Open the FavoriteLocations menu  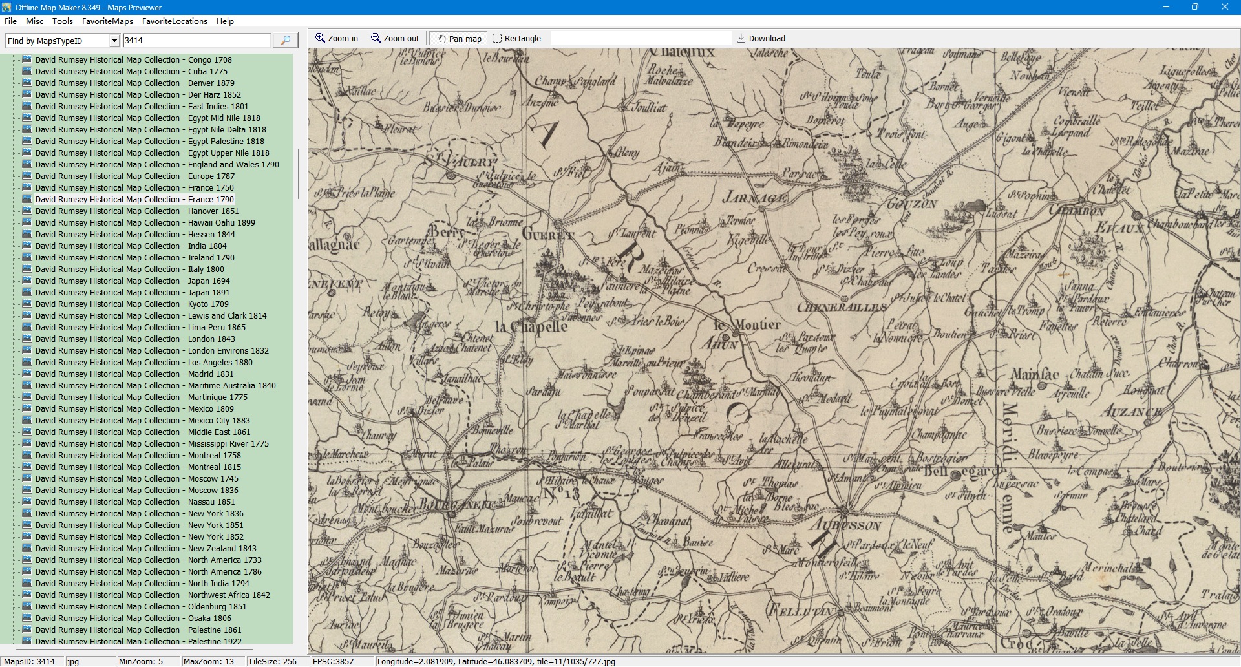175,21
